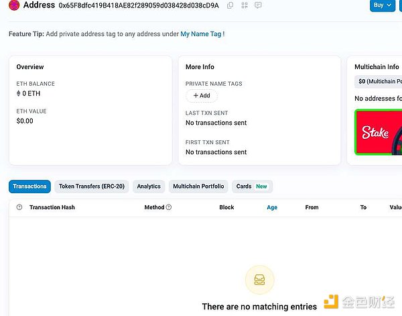Open the Multichain Portfolio tab

click(199, 186)
